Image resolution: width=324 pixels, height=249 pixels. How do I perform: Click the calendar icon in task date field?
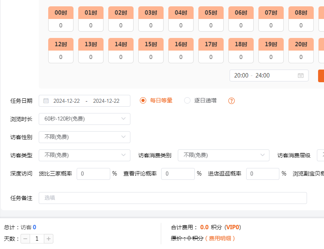(46, 101)
